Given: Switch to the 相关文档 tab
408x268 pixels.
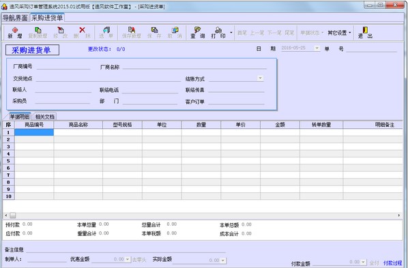Looking at the screenshot, I should (x=45, y=117).
